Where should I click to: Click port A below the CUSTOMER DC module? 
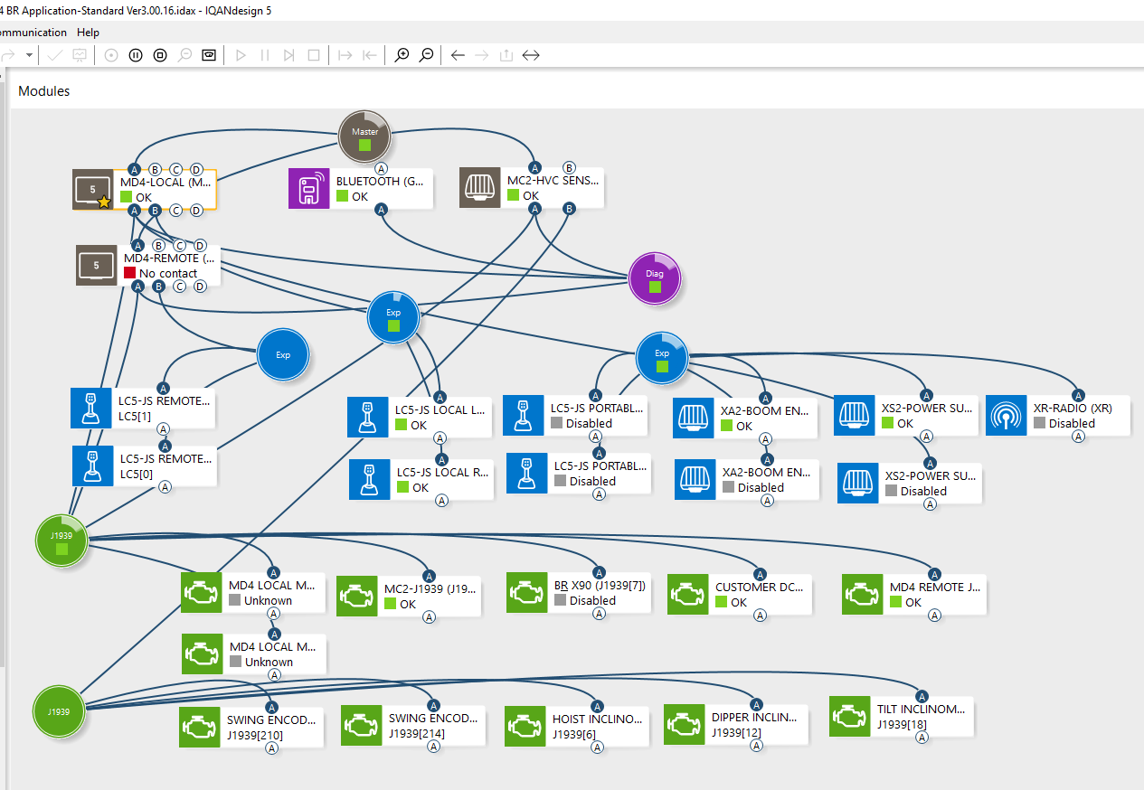tap(760, 616)
